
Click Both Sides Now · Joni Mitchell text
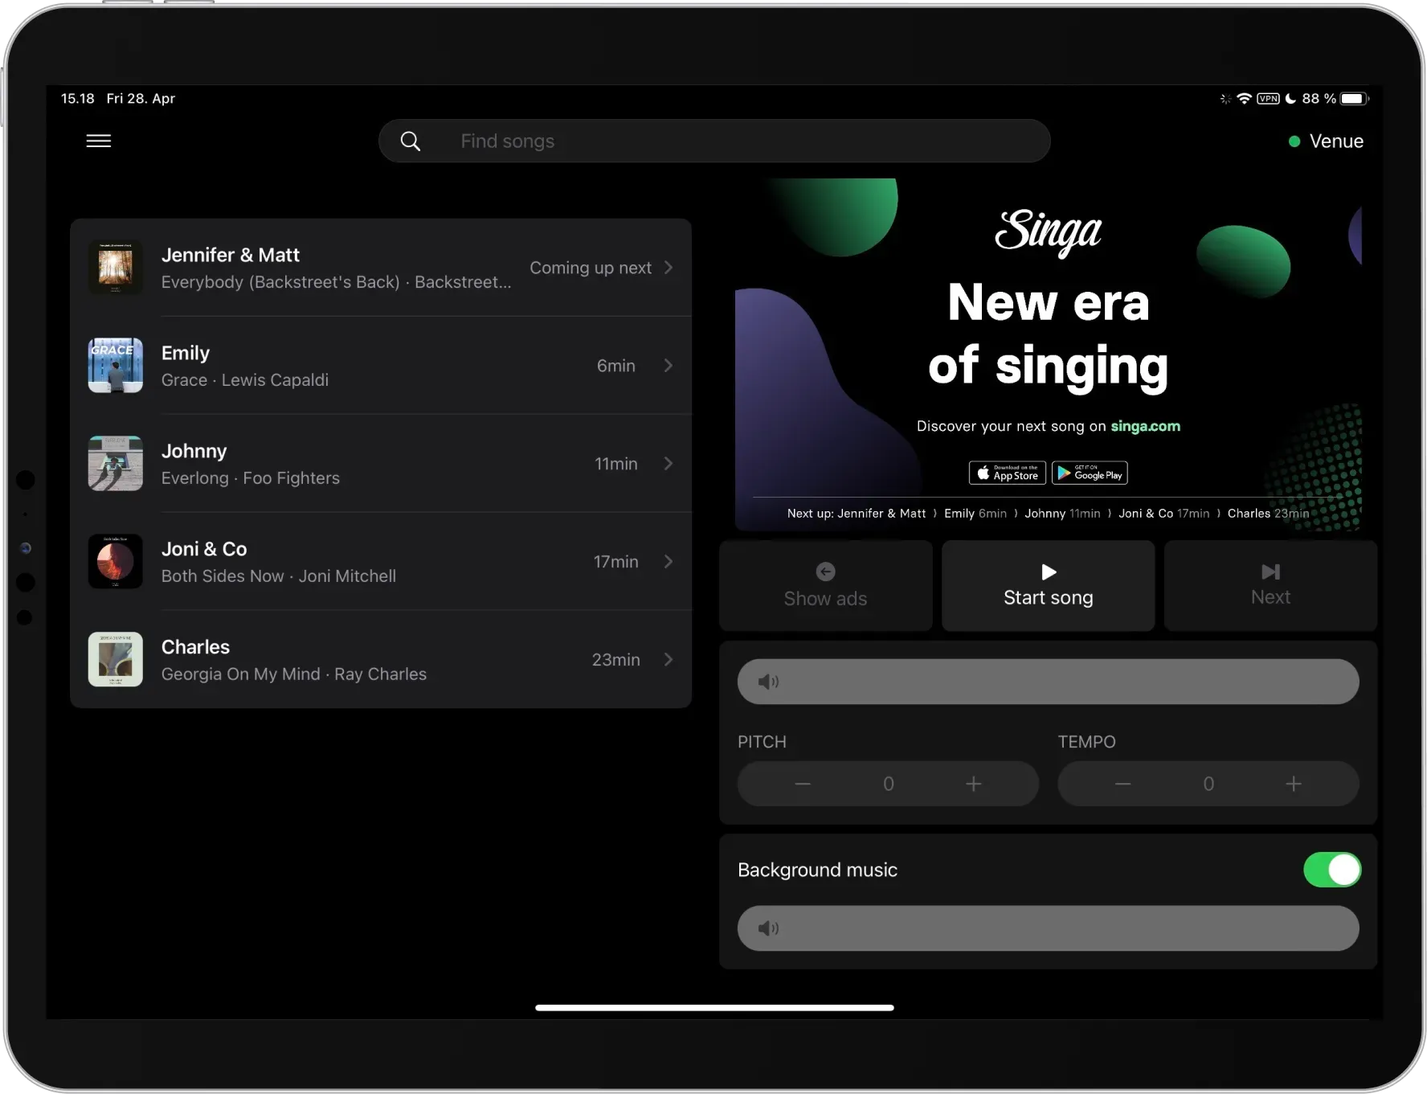(279, 576)
